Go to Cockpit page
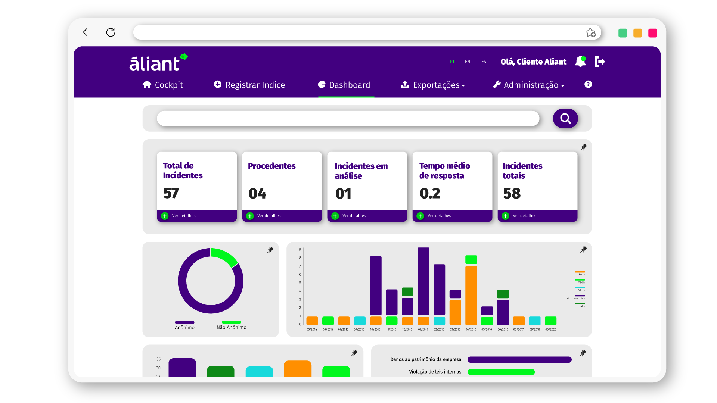This screenshot has height=403, width=717. [163, 85]
